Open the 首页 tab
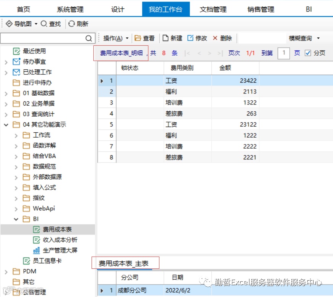The width and height of the screenshot is (333, 297). [x=23, y=10]
